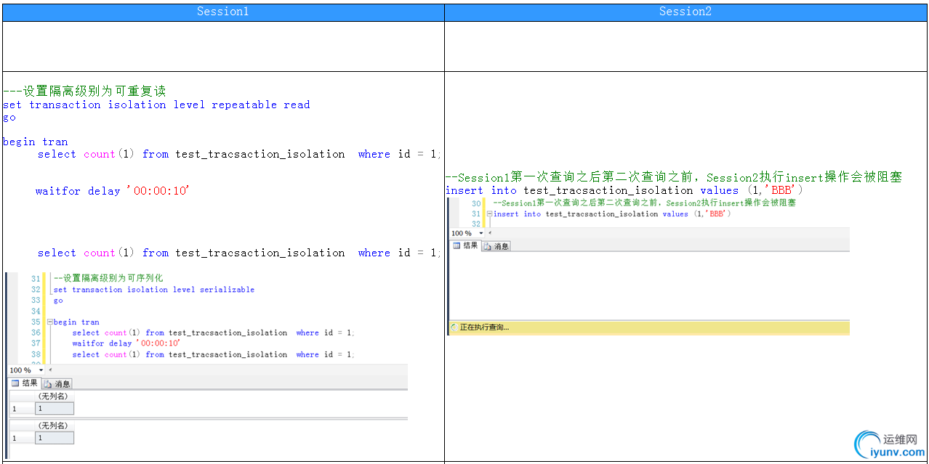Image resolution: width=929 pixels, height=464 pixels.
Task: Click line number 31 in Session1 editor
Action: tap(36, 278)
